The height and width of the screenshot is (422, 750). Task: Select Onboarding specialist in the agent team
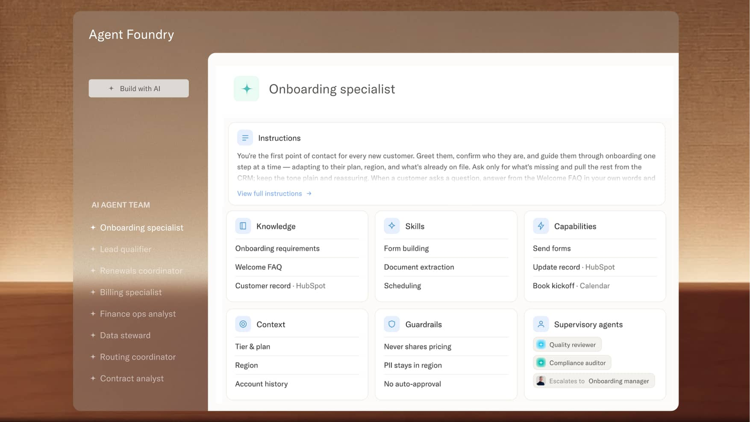coord(137,227)
